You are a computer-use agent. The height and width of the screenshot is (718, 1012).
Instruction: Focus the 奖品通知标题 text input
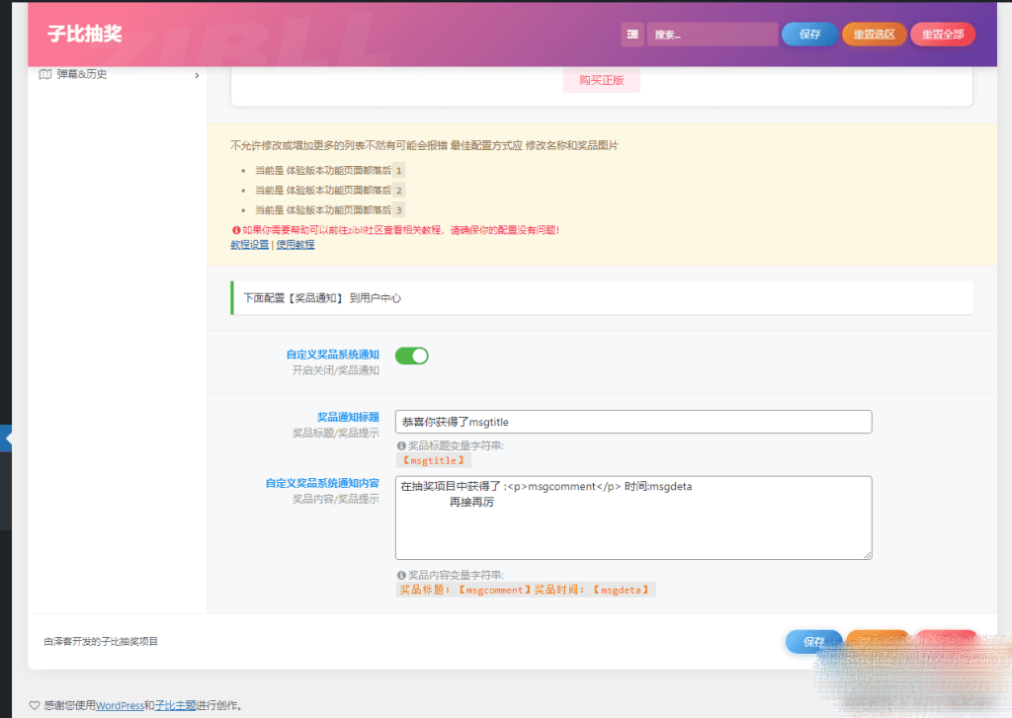click(632, 422)
